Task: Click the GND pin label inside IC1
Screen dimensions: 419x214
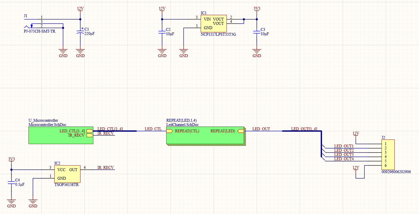Action: coord(208,28)
